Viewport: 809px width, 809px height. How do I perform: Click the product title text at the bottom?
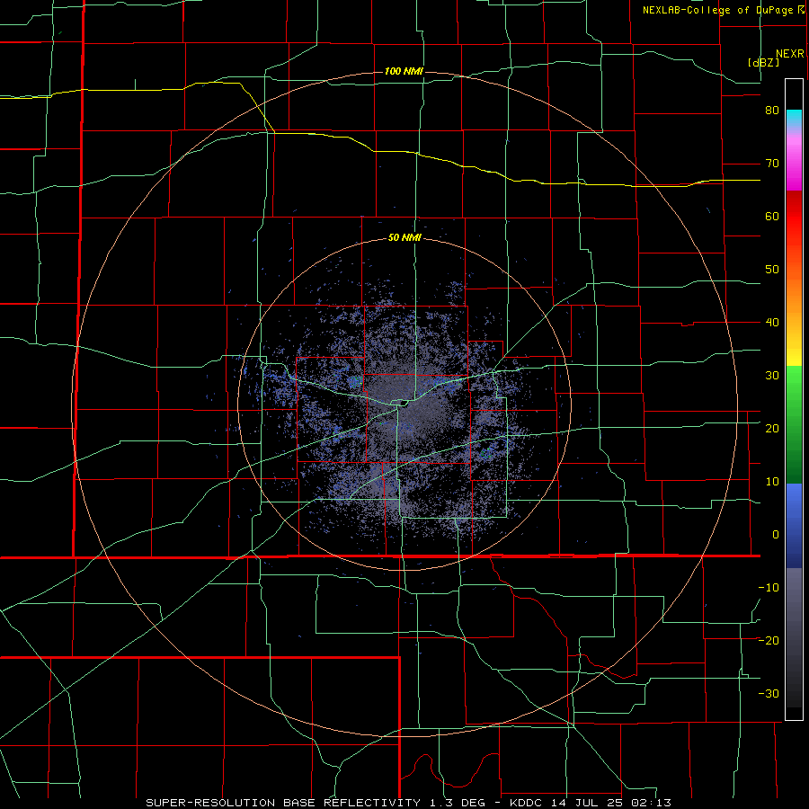[409, 803]
